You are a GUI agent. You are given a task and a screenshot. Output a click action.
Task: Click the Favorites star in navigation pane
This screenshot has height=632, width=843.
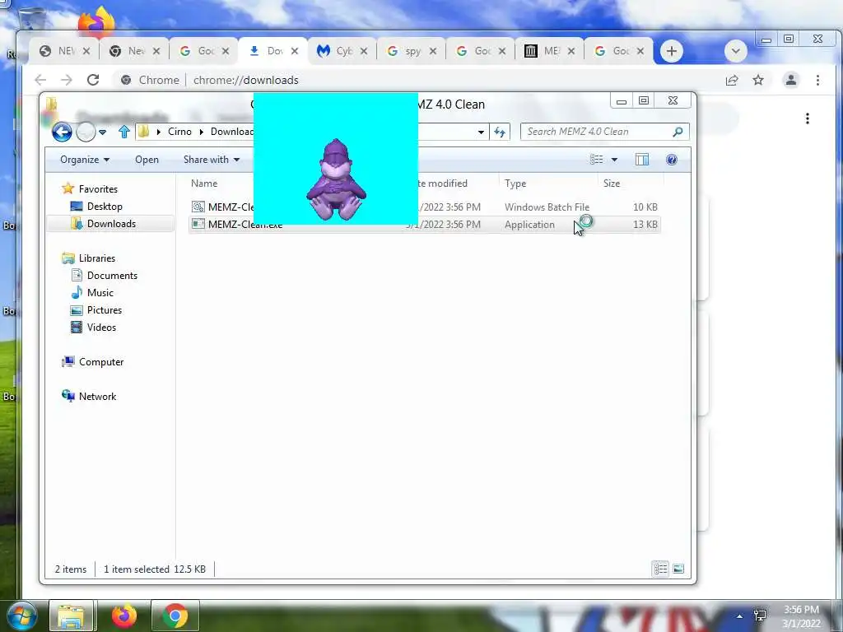(x=68, y=188)
